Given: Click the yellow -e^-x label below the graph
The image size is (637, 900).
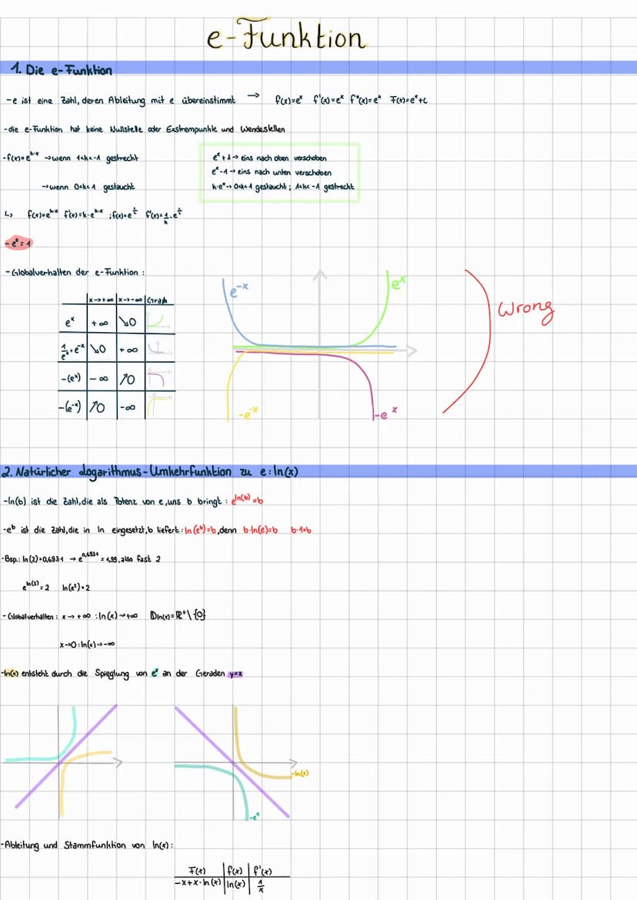Looking at the screenshot, I should pos(246,415).
